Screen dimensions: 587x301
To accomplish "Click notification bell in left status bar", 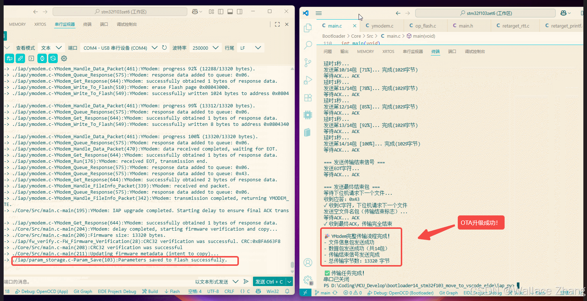I will [x=287, y=291].
